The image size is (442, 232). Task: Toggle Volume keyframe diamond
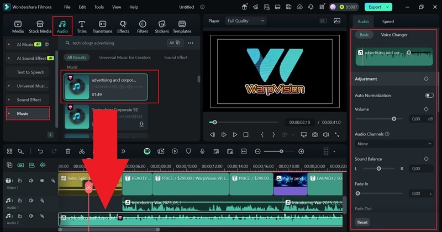[x=426, y=109]
